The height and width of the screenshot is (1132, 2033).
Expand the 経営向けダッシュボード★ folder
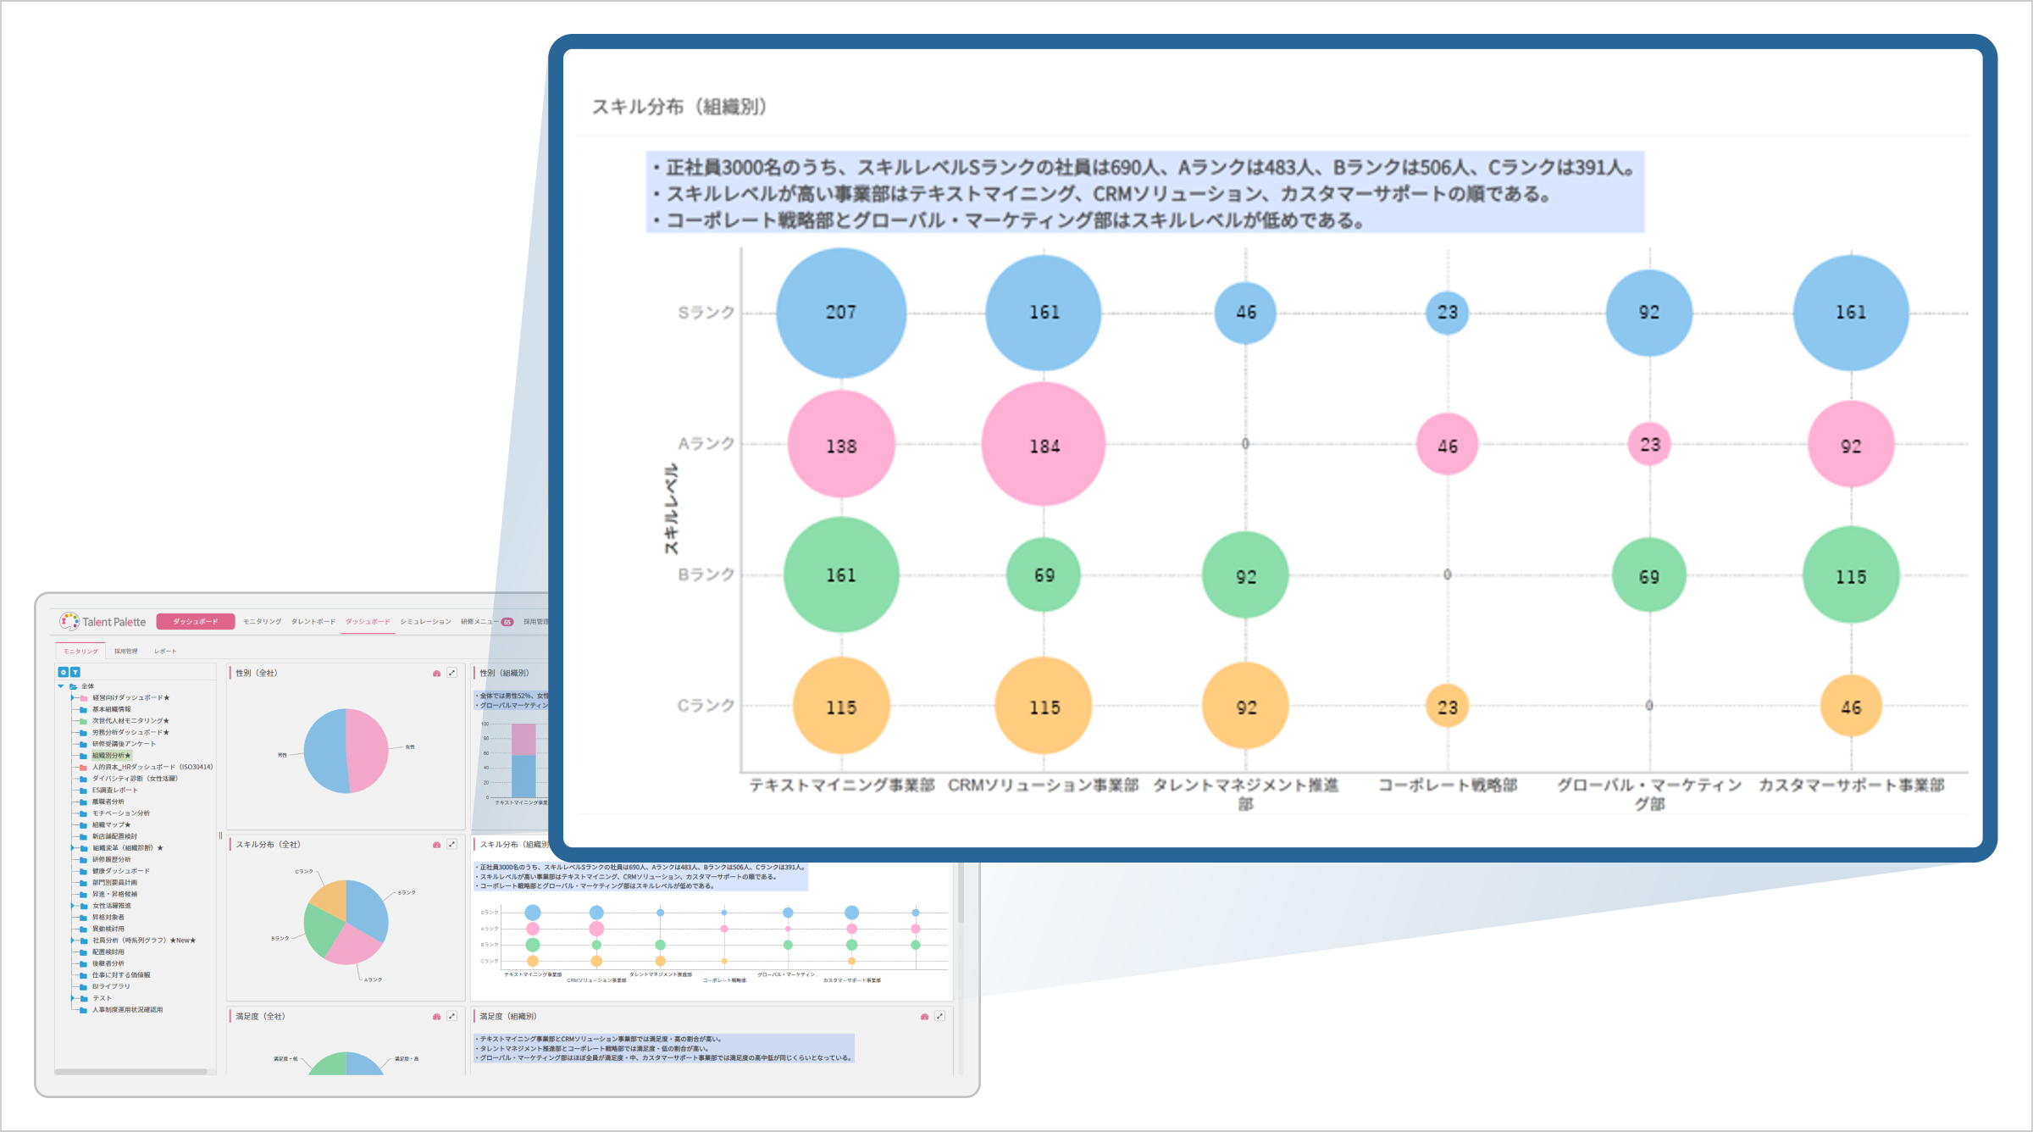point(73,697)
